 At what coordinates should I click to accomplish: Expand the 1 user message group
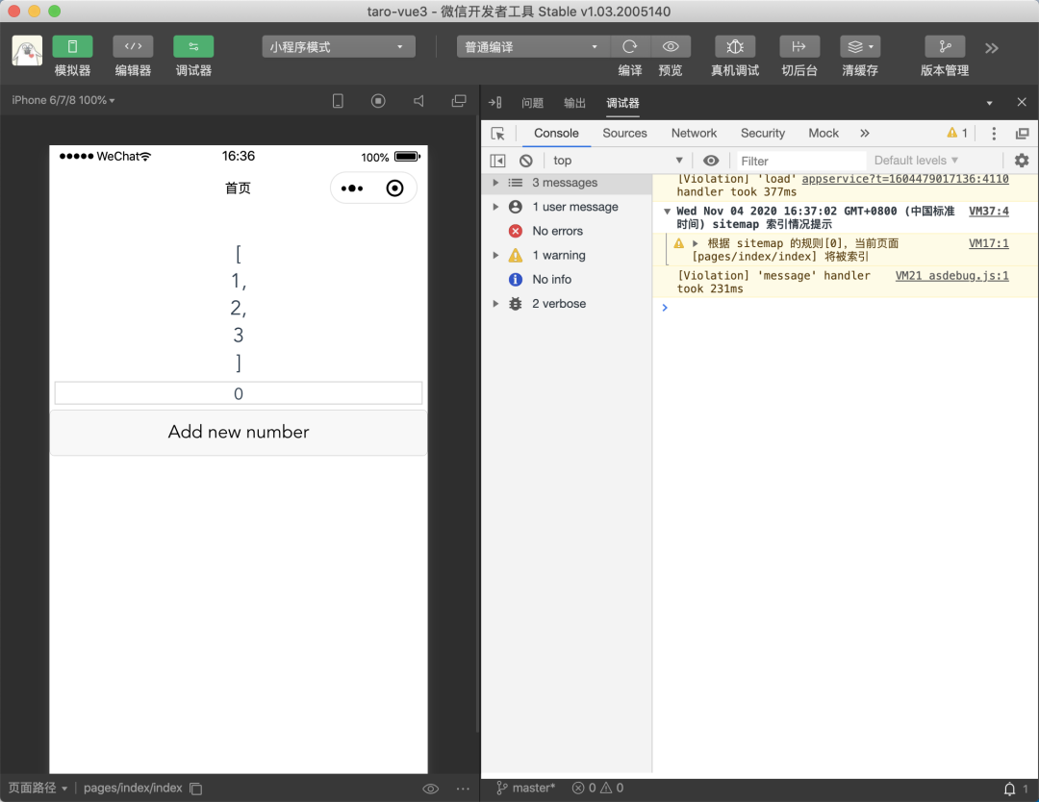click(x=495, y=207)
